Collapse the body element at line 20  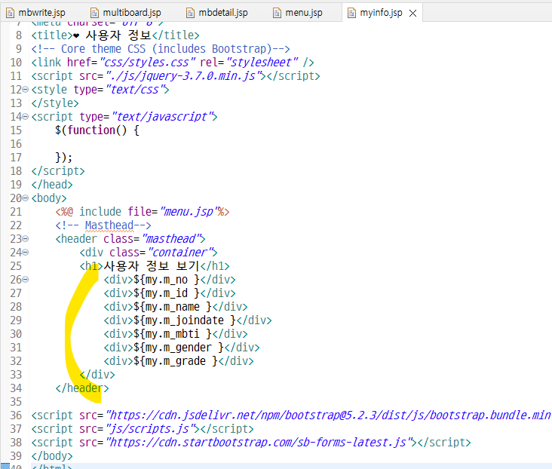26,198
